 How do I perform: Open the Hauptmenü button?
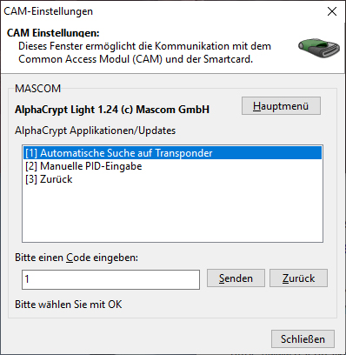(x=281, y=106)
